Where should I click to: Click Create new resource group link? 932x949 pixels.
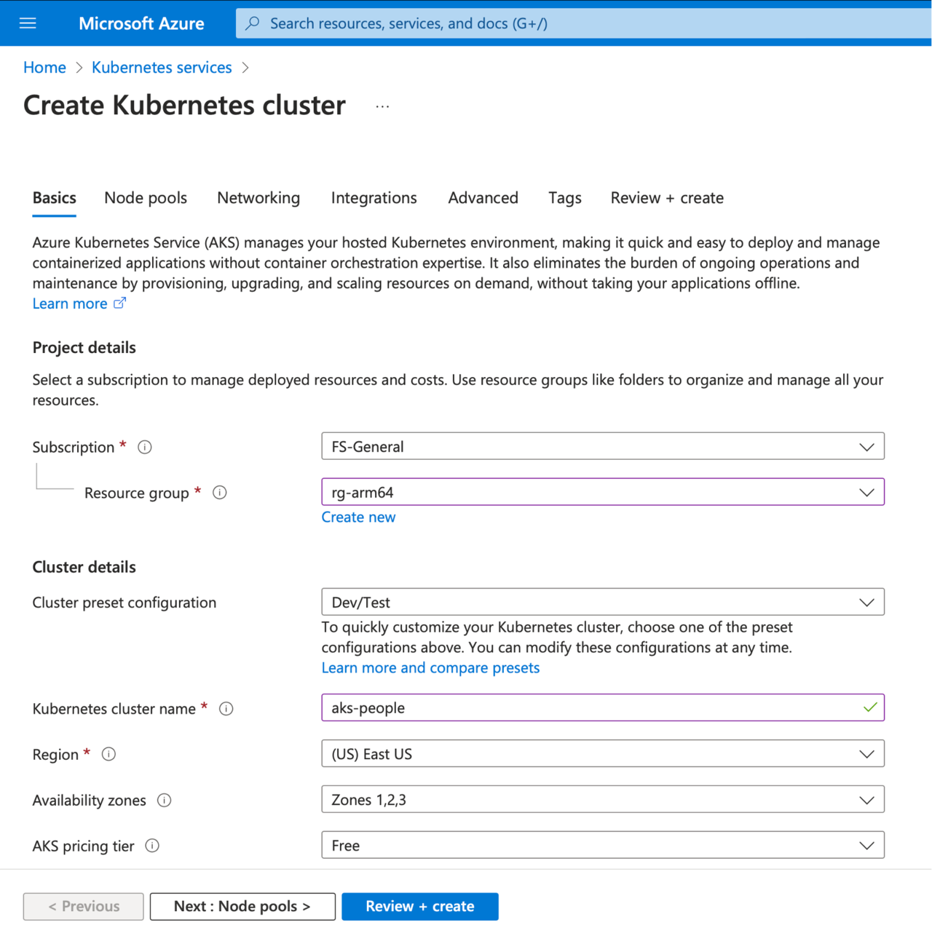[358, 517]
